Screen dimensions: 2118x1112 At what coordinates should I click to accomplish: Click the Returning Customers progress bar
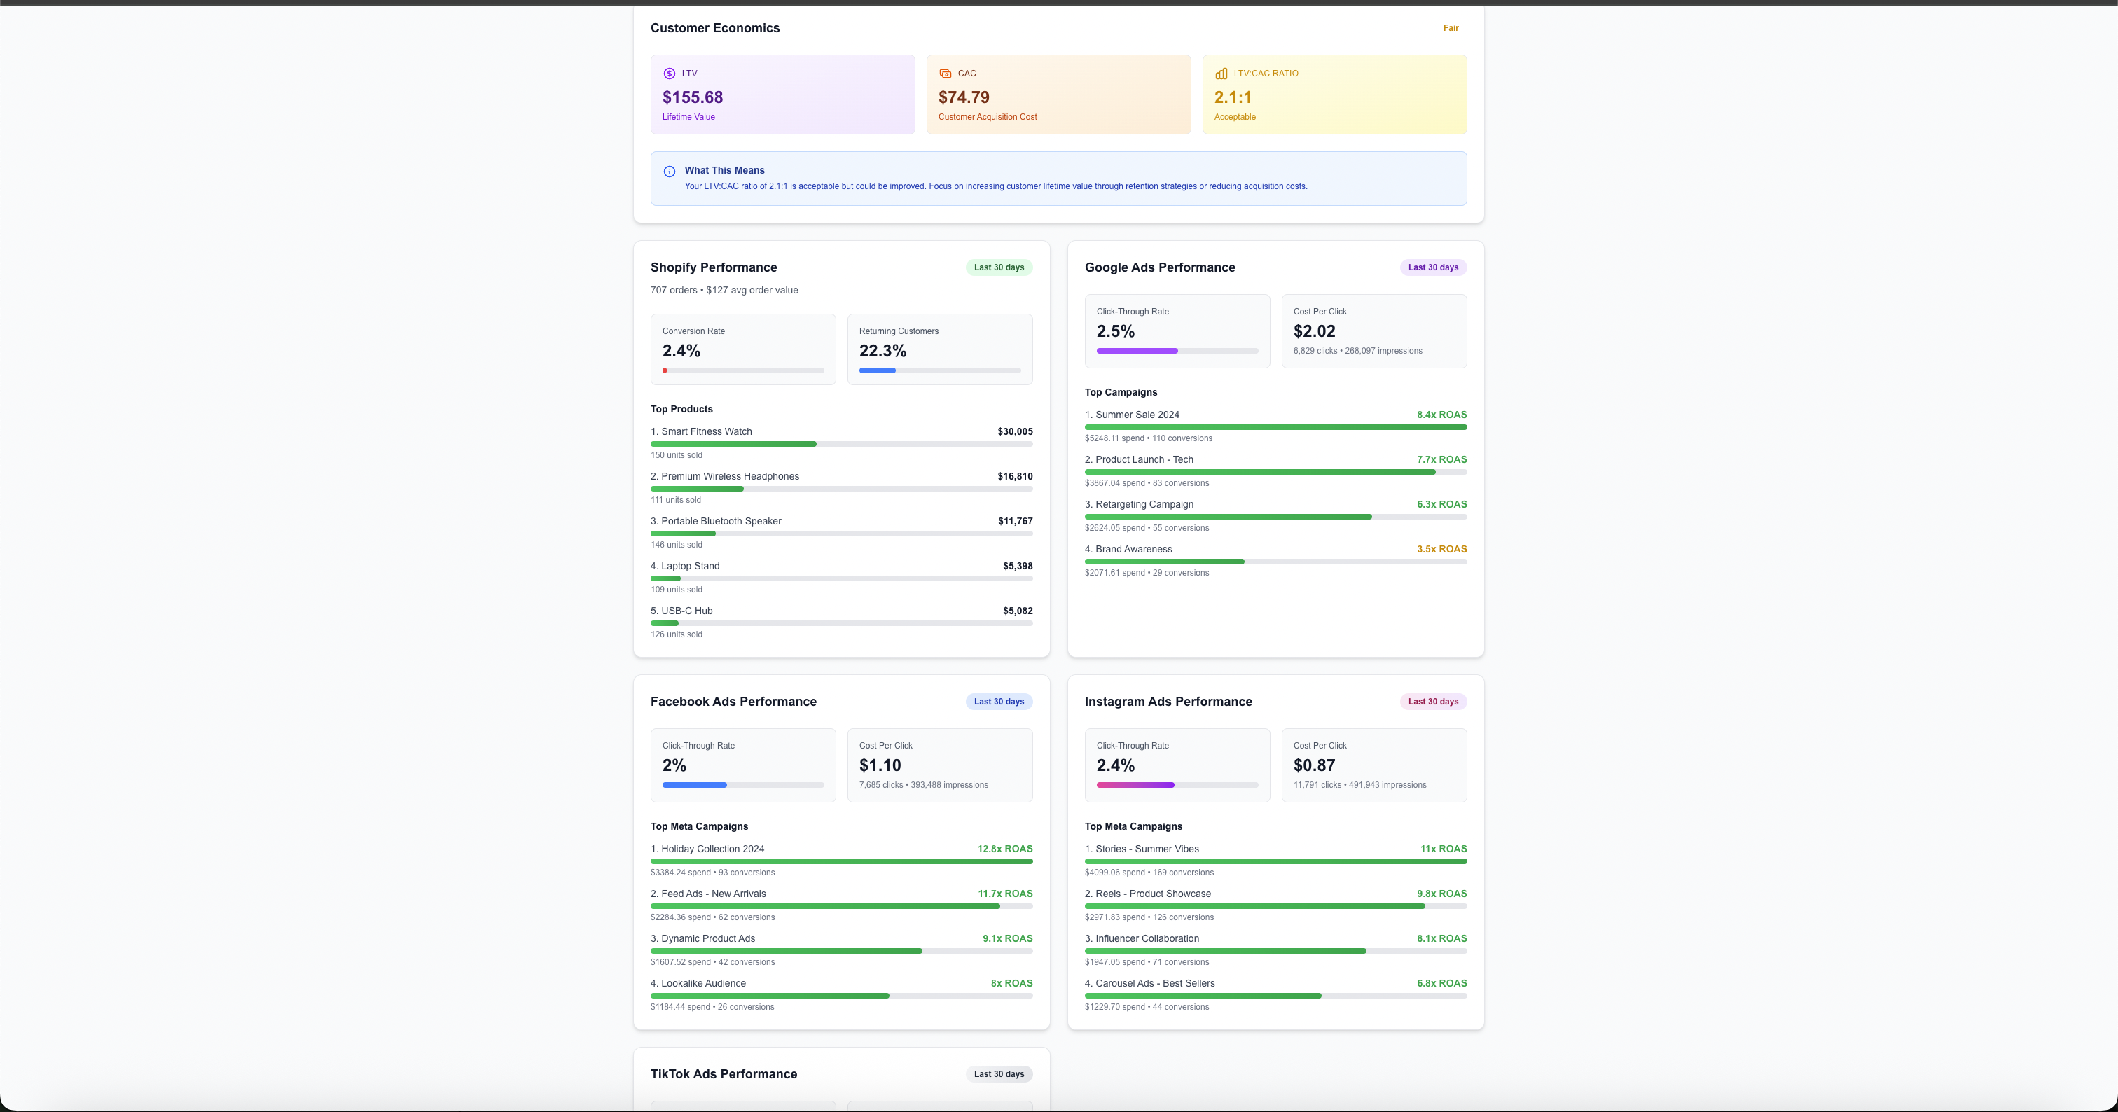pyautogui.click(x=940, y=370)
